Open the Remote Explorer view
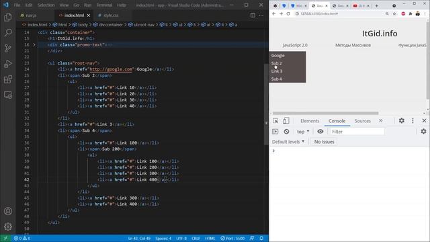The height and width of the screenshot is (242, 430). [x=8, y=95]
